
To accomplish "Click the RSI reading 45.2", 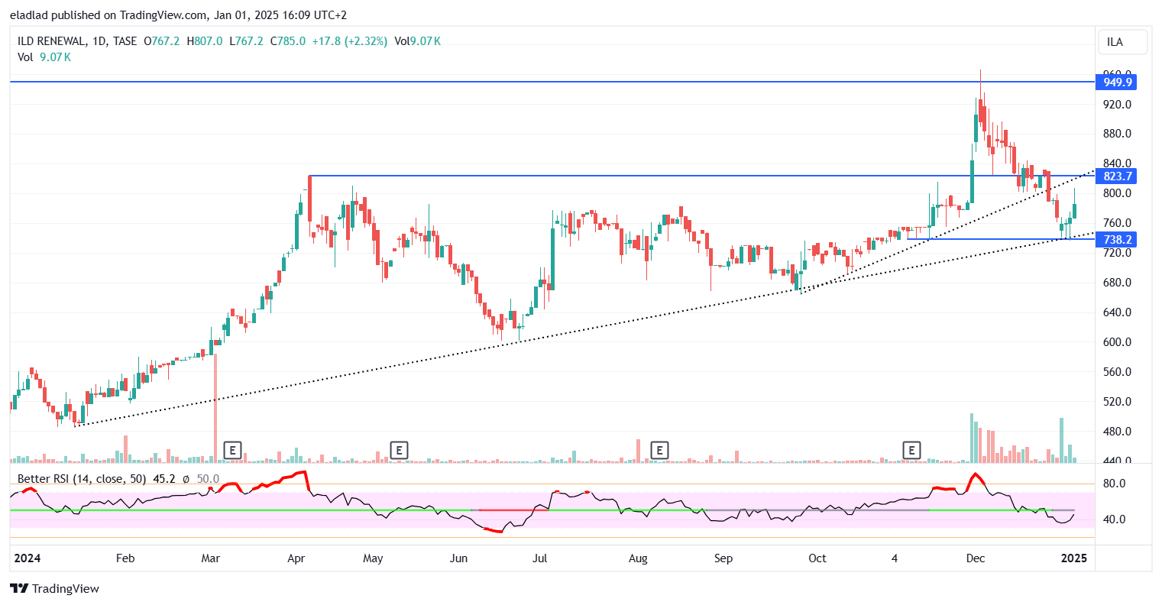I will click(x=164, y=479).
